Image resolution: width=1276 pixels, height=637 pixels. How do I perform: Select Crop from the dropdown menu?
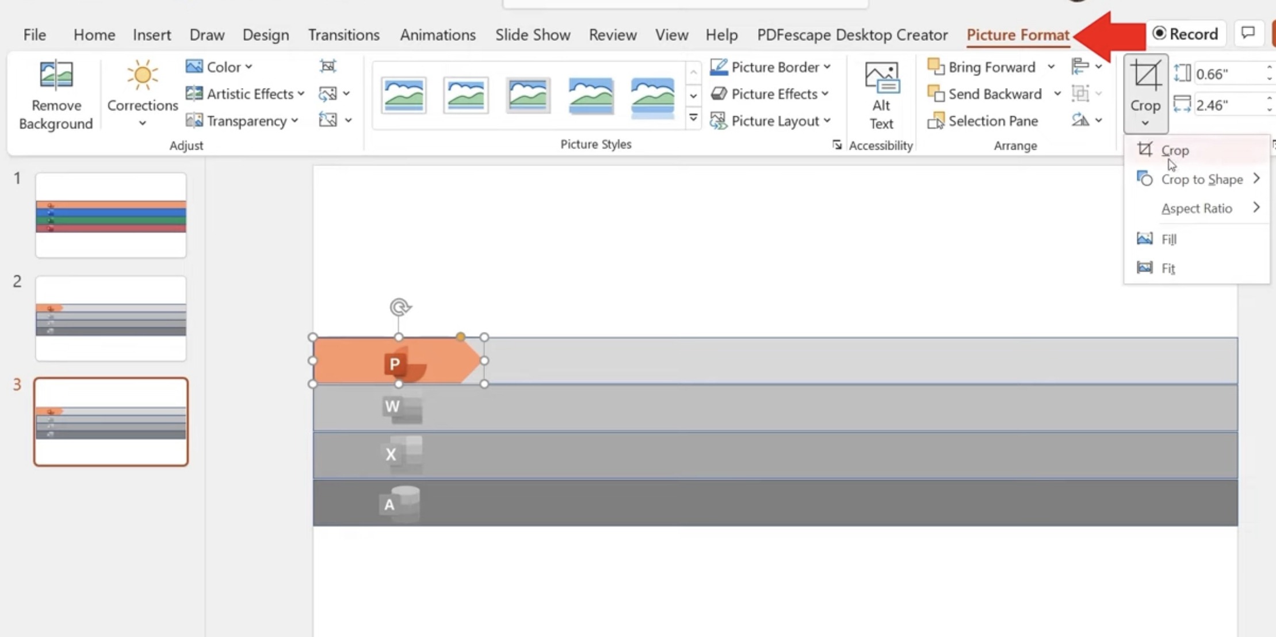coord(1197,150)
